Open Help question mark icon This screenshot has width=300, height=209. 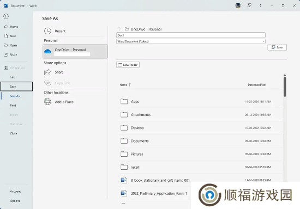coord(260,6)
